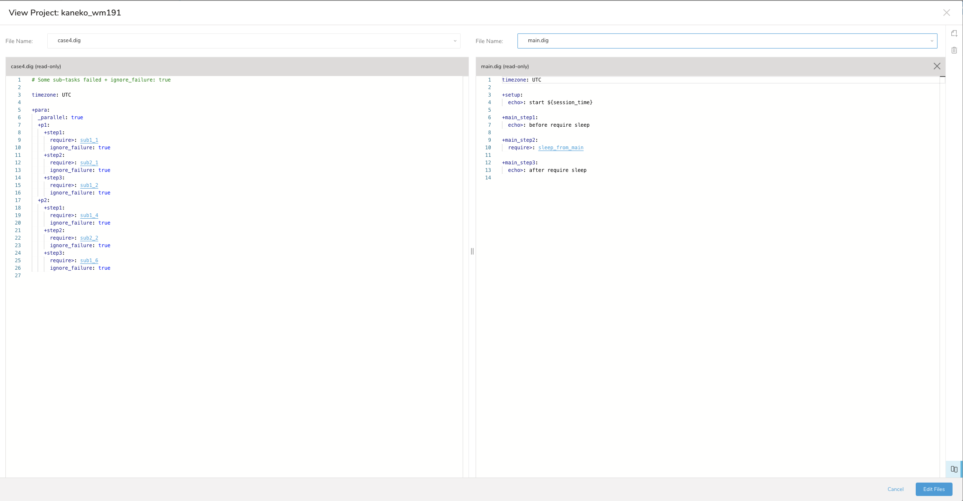Close the View Project dialog
The height and width of the screenshot is (501, 963).
pyautogui.click(x=947, y=13)
